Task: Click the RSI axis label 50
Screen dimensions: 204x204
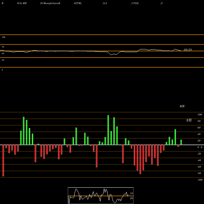Action: [x=3, y=53]
